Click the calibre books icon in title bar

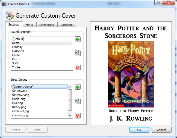(4, 4)
